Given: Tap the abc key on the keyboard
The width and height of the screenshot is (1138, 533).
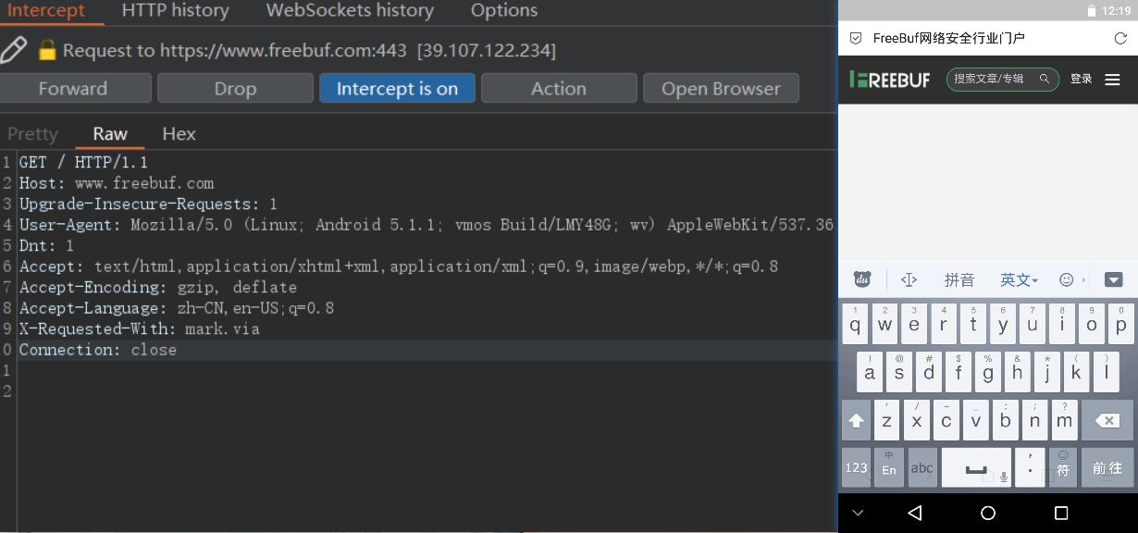Looking at the screenshot, I should coord(922,468).
